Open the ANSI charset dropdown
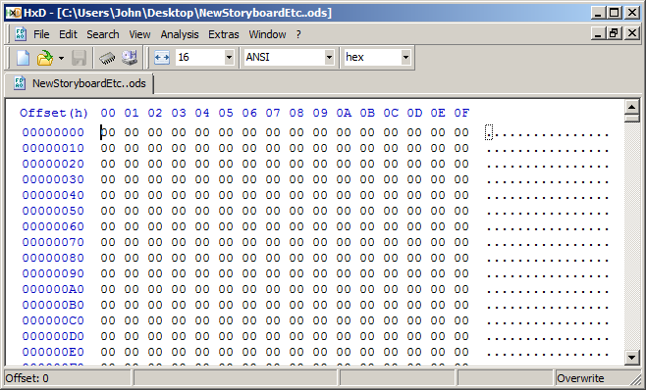 pos(329,57)
